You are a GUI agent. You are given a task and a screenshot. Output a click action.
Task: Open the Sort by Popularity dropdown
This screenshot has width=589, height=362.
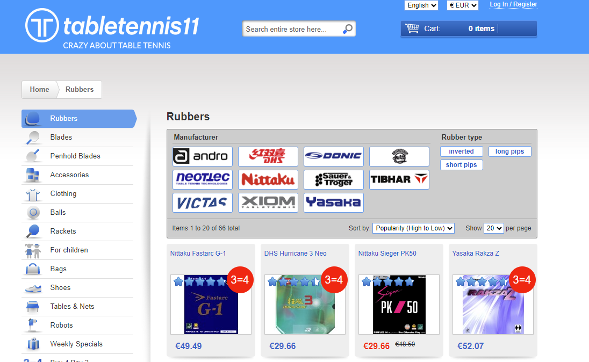click(413, 228)
